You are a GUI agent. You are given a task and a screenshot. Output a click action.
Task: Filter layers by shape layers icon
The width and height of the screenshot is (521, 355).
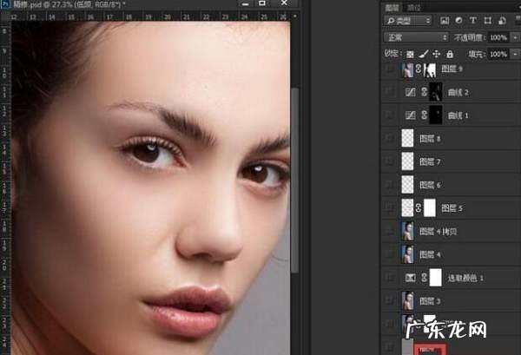coord(487,21)
